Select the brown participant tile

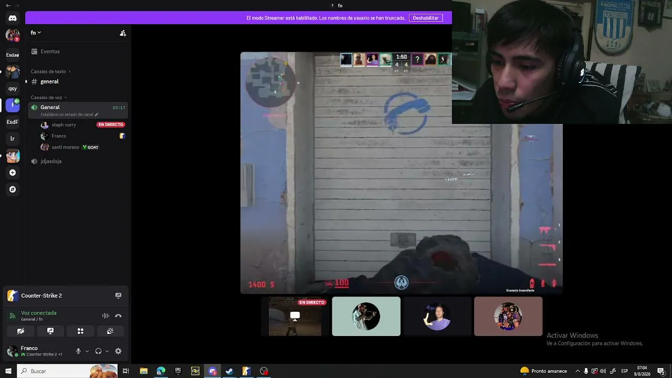point(508,317)
